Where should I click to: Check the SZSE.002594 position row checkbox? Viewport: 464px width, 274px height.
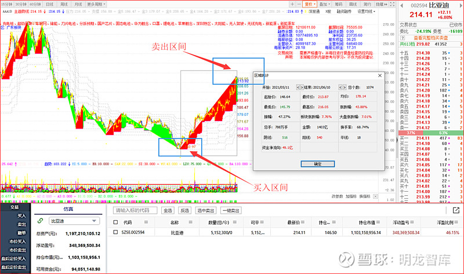(x=115, y=232)
